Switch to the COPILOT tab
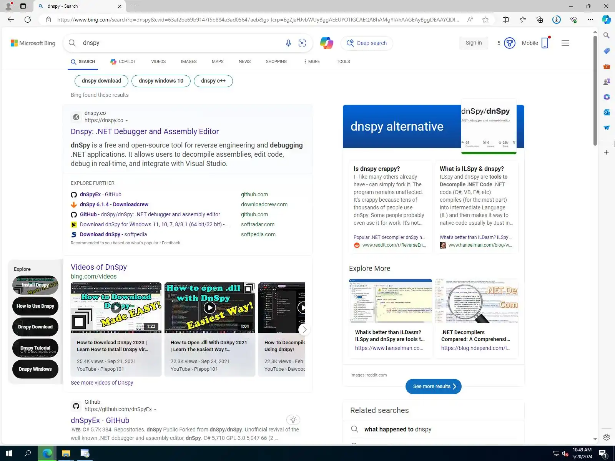This screenshot has height=461, width=615. tap(123, 61)
